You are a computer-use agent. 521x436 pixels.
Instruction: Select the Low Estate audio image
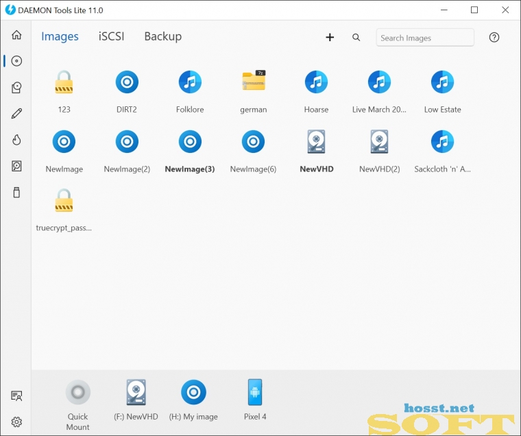coord(442,82)
